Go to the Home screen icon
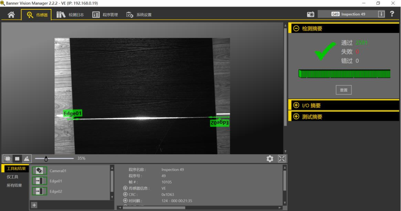Image resolution: width=401 pixels, height=211 pixels. click(11, 15)
